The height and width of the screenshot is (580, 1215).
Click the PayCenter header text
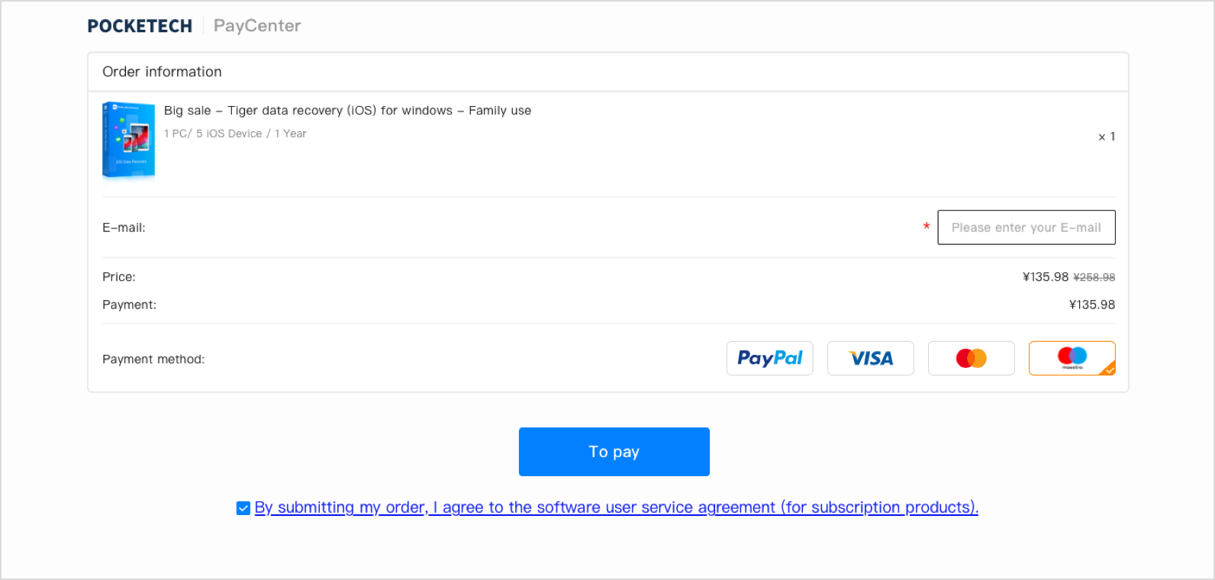(257, 26)
